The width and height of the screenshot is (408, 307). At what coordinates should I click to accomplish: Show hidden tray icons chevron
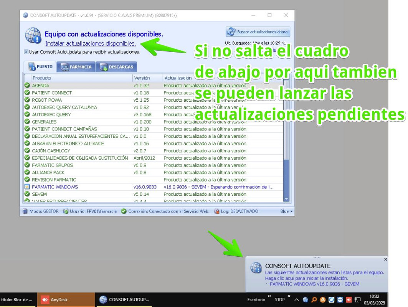click(297, 300)
